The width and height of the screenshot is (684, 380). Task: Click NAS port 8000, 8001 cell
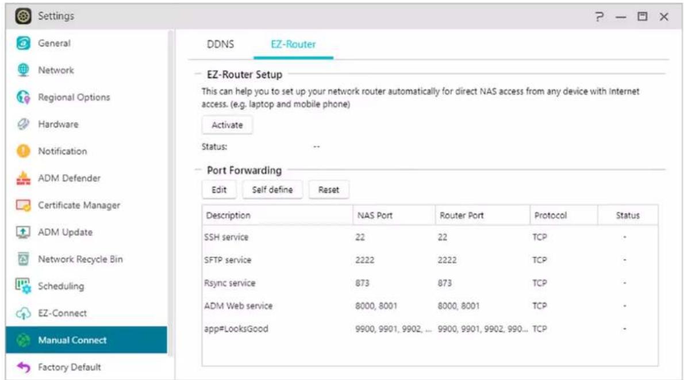[x=376, y=306]
